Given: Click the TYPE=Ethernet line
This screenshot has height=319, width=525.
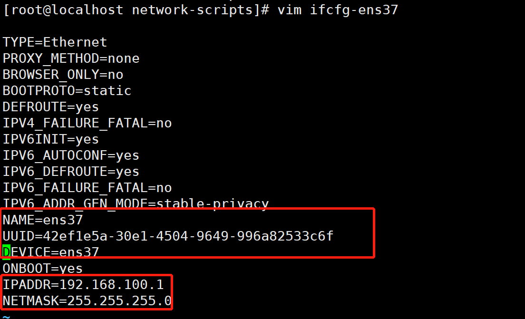Looking at the screenshot, I should (55, 42).
